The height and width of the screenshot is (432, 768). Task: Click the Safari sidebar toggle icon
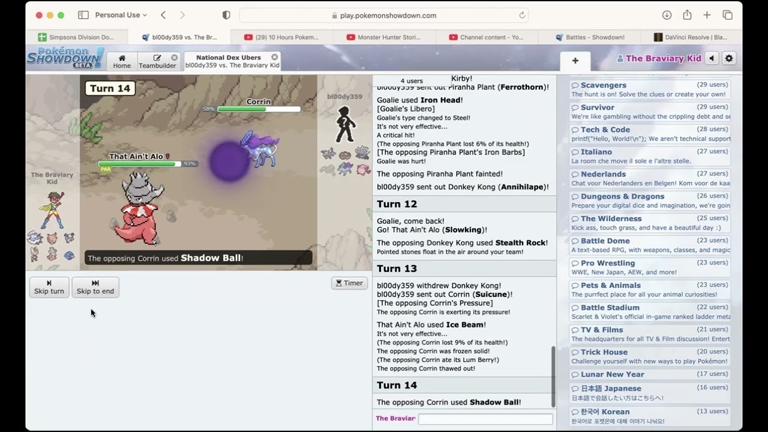(x=83, y=15)
